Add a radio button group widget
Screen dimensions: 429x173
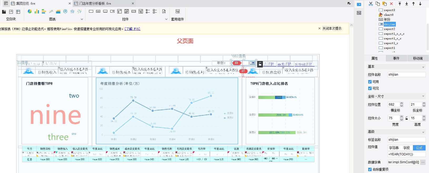pyautogui.click(x=148, y=11)
